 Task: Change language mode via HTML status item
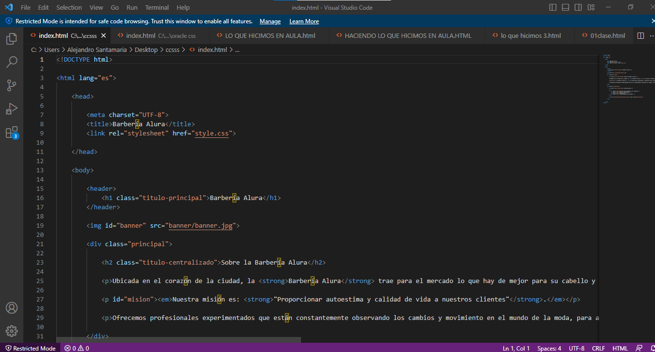point(620,348)
